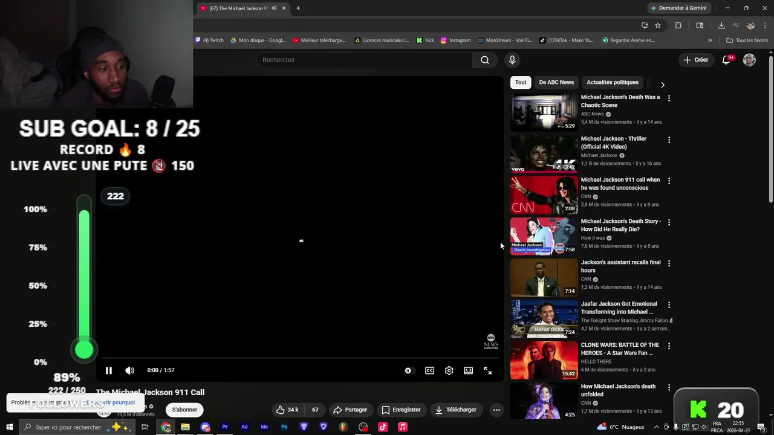Open the Death Was a Chaotic Scene thumbnail
The width and height of the screenshot is (774, 435).
(x=544, y=112)
